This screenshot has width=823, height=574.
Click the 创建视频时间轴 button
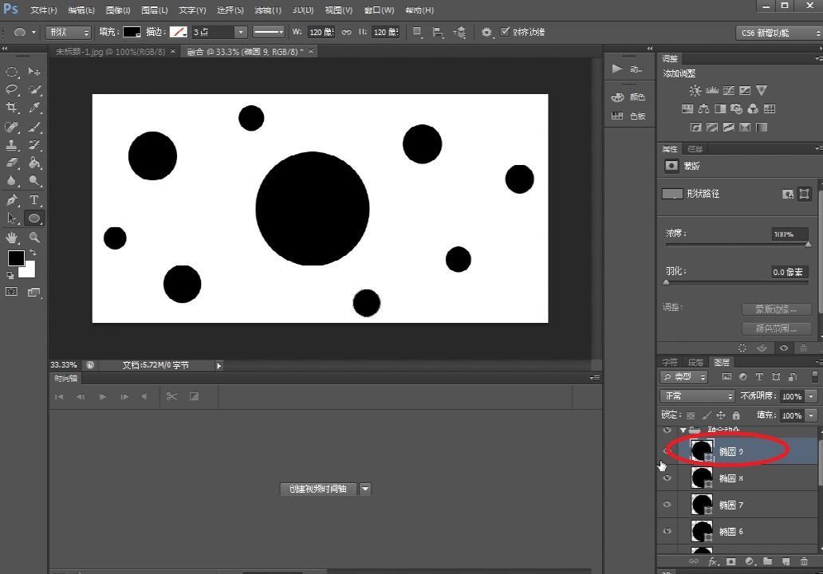[x=319, y=489]
